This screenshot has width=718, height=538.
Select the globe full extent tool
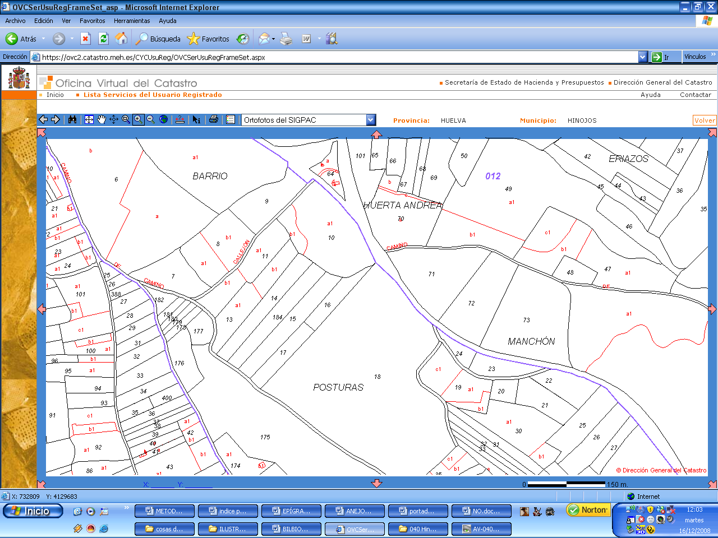coord(163,119)
